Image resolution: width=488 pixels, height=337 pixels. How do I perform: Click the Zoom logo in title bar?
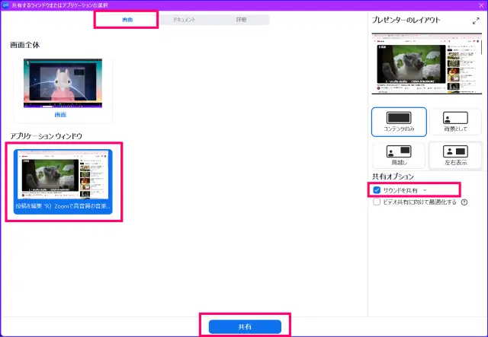click(6, 5)
